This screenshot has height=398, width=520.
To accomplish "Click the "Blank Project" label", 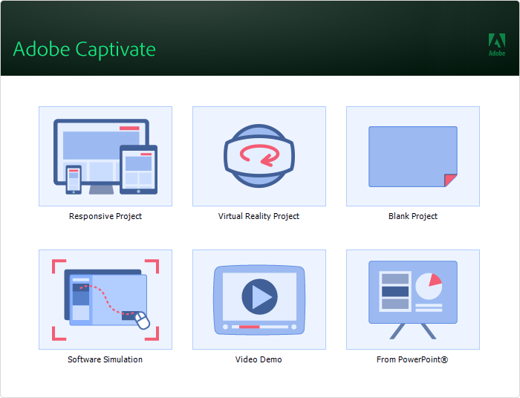I will pos(413,216).
